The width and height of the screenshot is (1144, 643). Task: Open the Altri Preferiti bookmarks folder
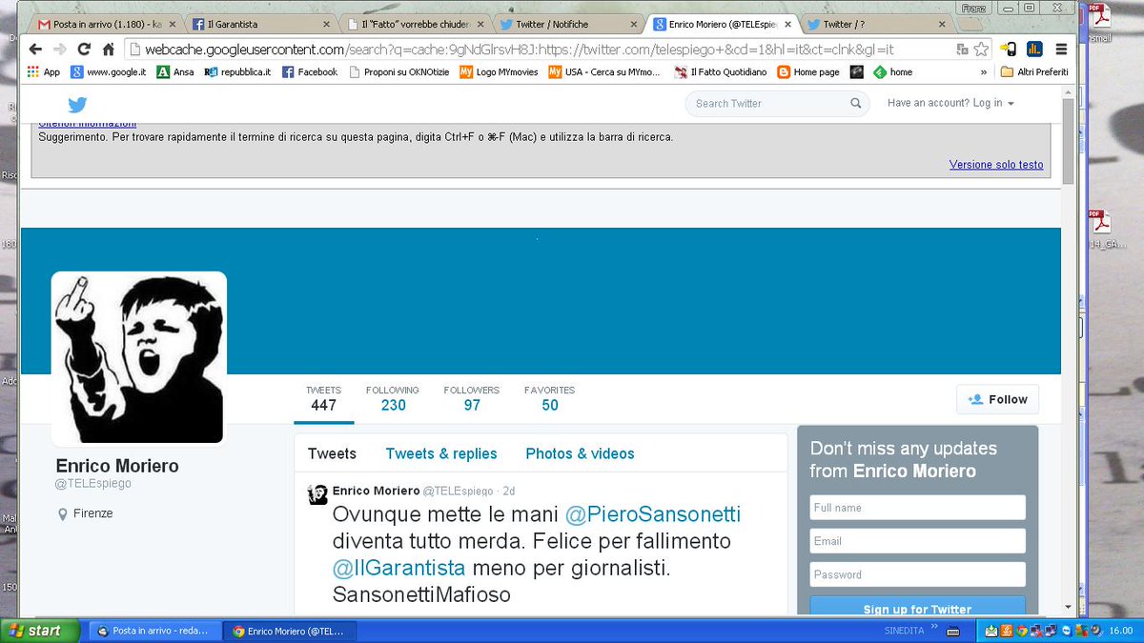pos(1034,71)
